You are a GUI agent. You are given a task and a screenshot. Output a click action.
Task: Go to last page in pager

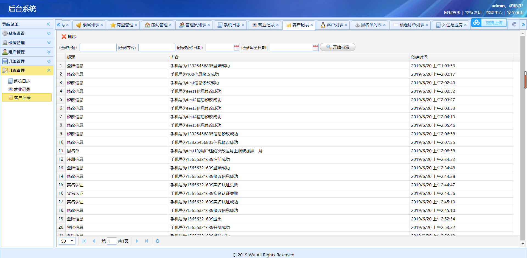point(147,241)
